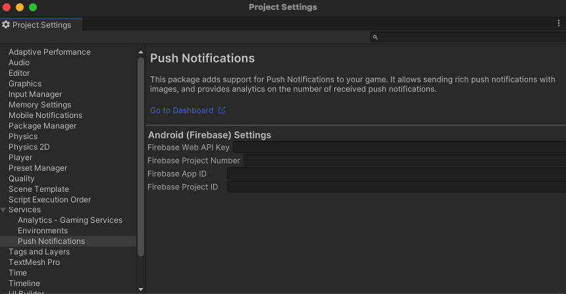Click the sidebar scroll down arrow
Viewport: 566px width, 294px height.
(140, 289)
